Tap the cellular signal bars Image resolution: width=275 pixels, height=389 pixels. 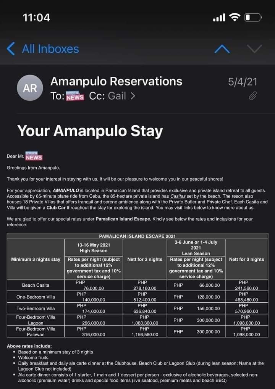coord(219,18)
